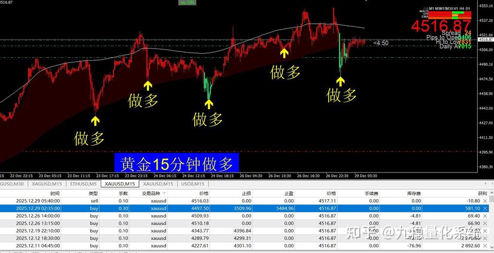Sort orders by the 时间 column header
The width and height of the screenshot is (494, 253).
55,193
